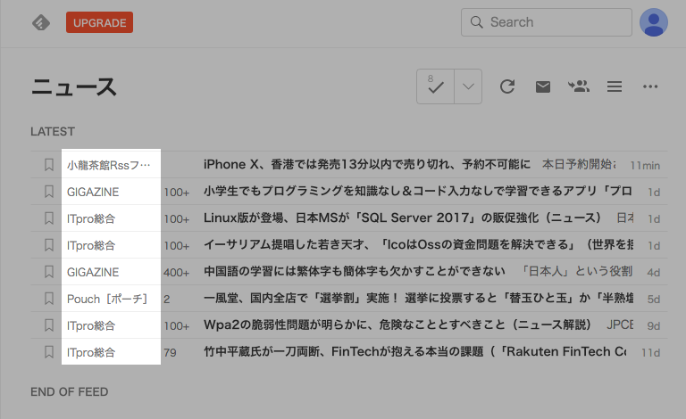Click the email envelope icon
The width and height of the screenshot is (686, 419).
coord(543,86)
